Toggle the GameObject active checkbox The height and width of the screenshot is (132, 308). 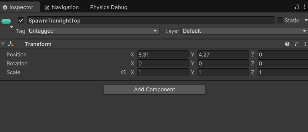(x=21, y=20)
